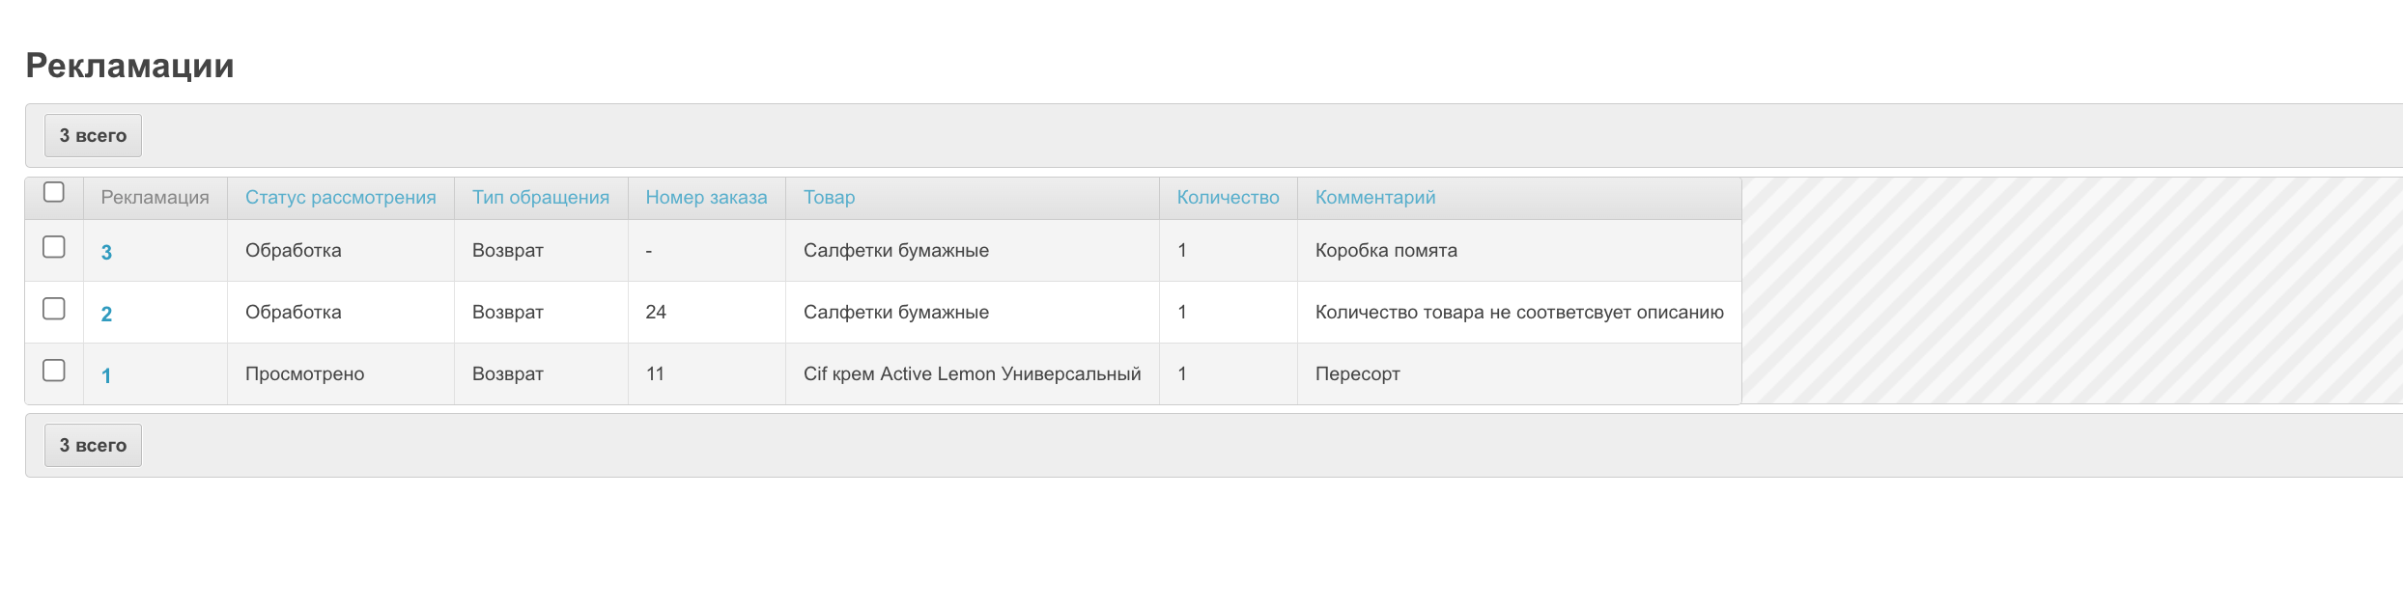The image size is (2403, 606).
Task: Click the 'Коробка помята' comment cell
Action: pyautogui.click(x=1386, y=251)
